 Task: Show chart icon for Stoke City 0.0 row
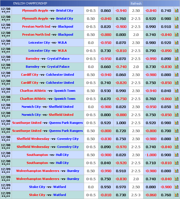(177, 187)
